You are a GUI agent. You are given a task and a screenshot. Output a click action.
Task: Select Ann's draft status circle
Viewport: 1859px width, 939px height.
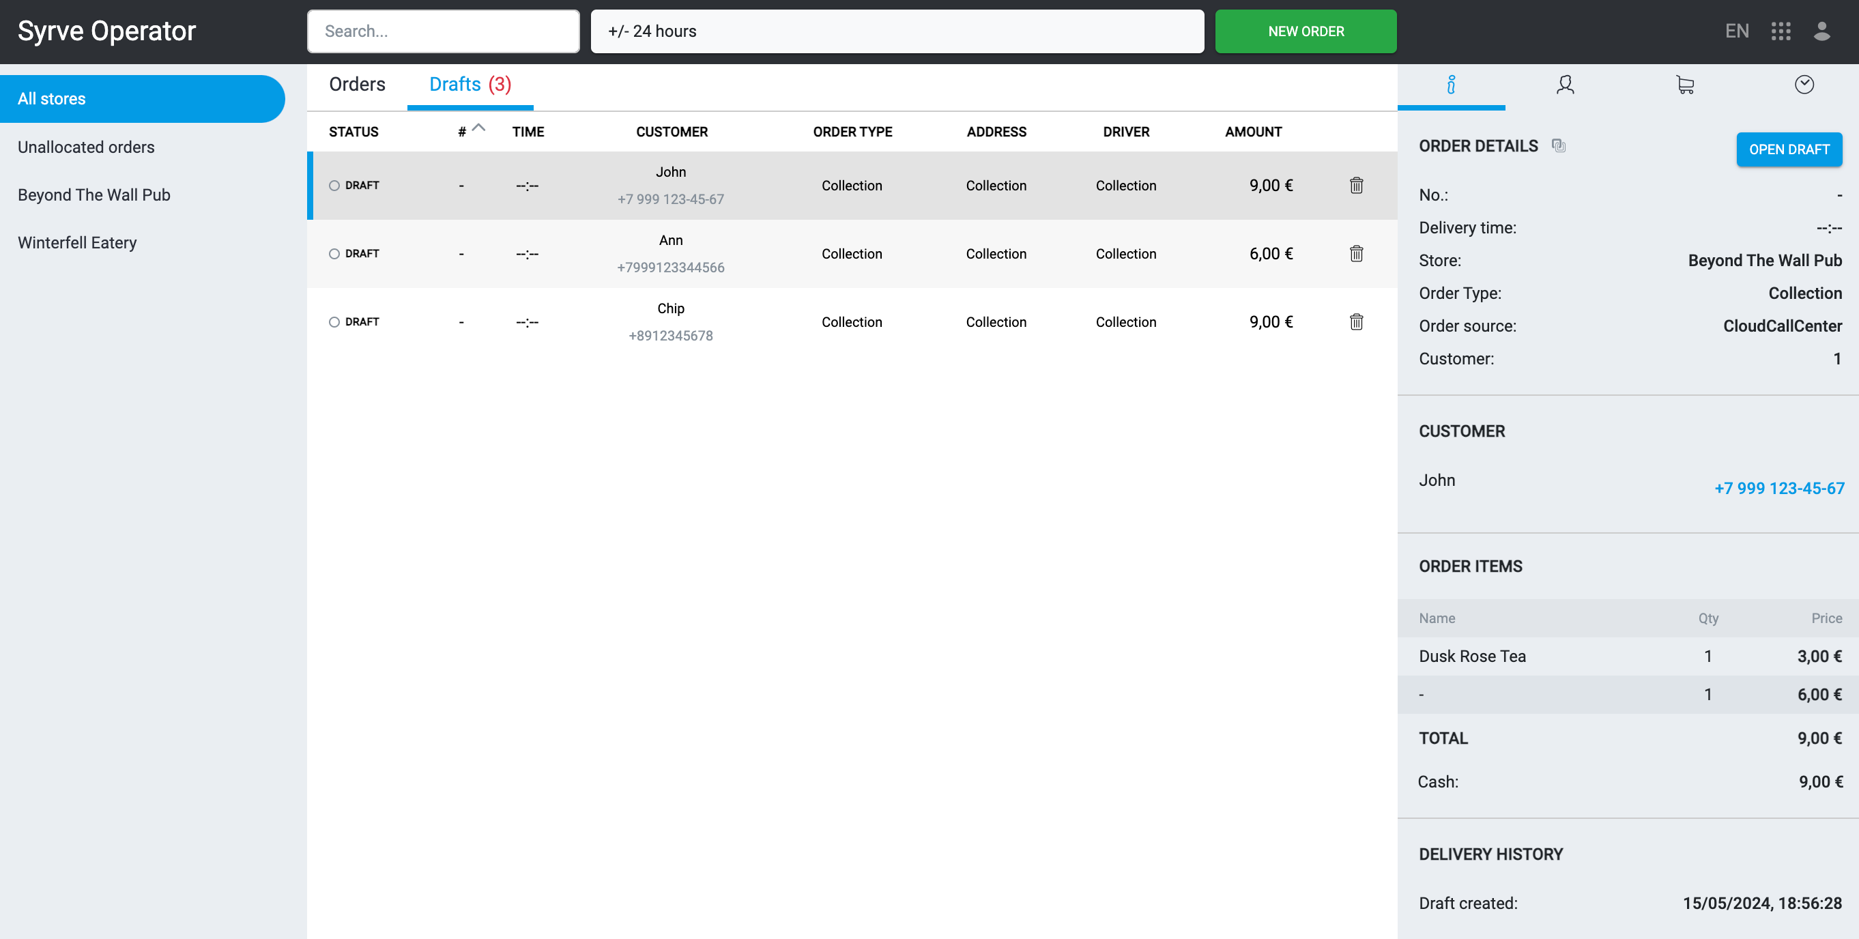(334, 253)
